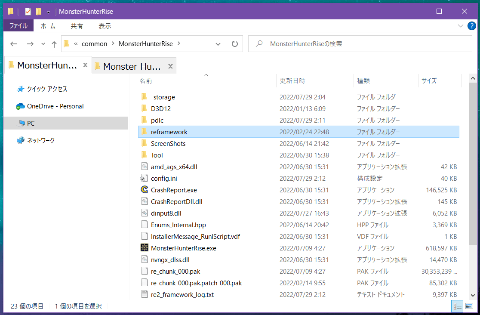Screen dimensions: 480x315
Task: Open the Customize Quick Access Toolbar dropdown
Action: click(48, 12)
